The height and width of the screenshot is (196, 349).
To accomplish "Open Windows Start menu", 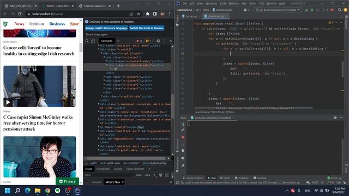I will [x=7, y=191].
